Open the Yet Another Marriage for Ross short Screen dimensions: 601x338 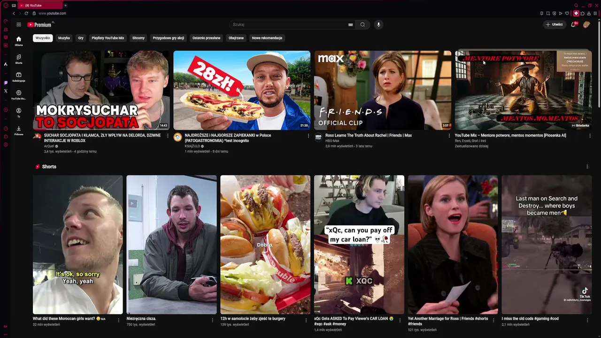(453, 245)
